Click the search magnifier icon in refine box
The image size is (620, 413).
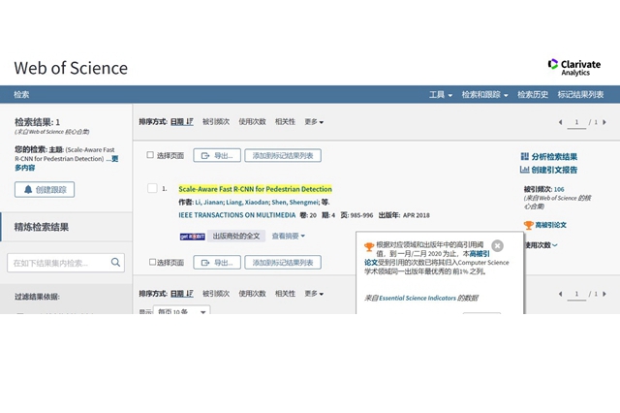tap(116, 262)
